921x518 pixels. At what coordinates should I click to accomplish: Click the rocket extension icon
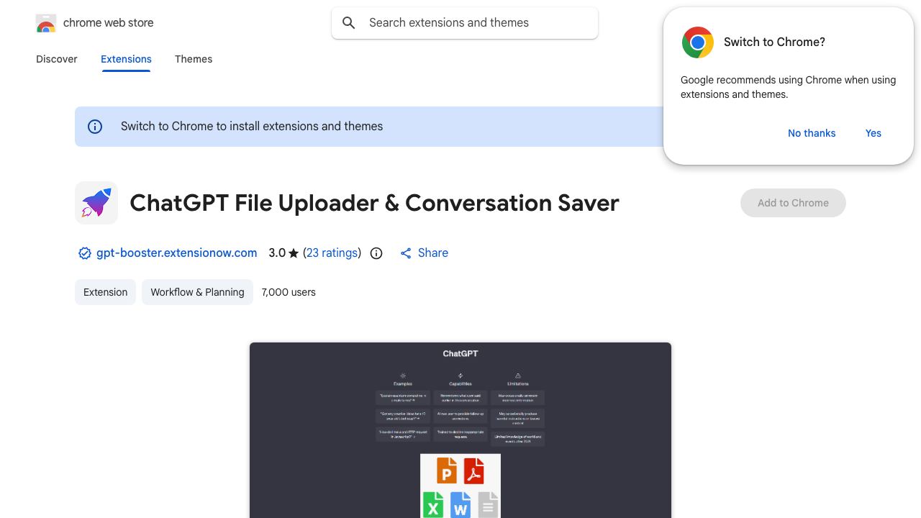coord(96,203)
